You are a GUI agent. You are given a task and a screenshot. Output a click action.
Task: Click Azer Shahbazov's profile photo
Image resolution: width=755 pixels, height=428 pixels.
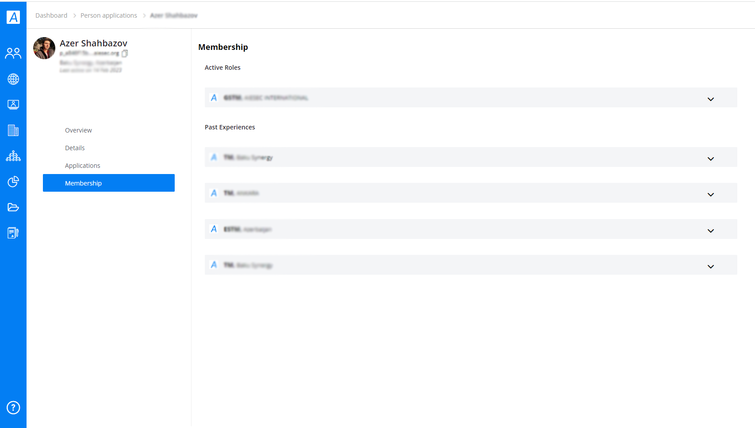[x=44, y=48]
